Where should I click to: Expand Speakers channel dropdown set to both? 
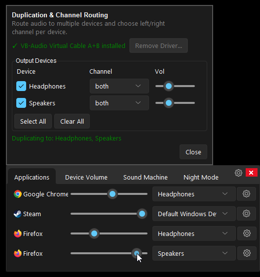[x=119, y=103]
